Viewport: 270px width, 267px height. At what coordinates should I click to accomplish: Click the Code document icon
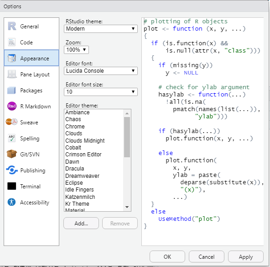[12, 42]
